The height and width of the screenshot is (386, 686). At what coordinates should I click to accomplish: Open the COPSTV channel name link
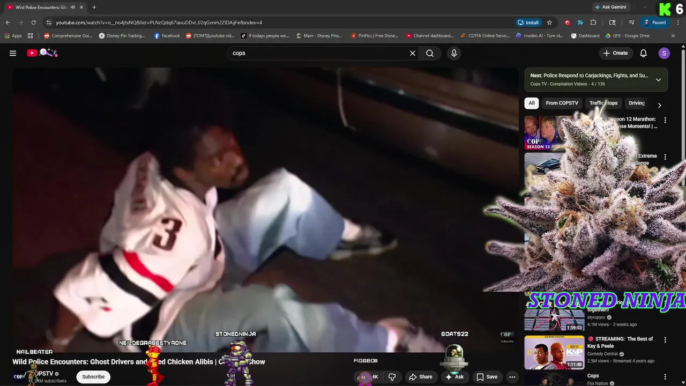[44, 374]
